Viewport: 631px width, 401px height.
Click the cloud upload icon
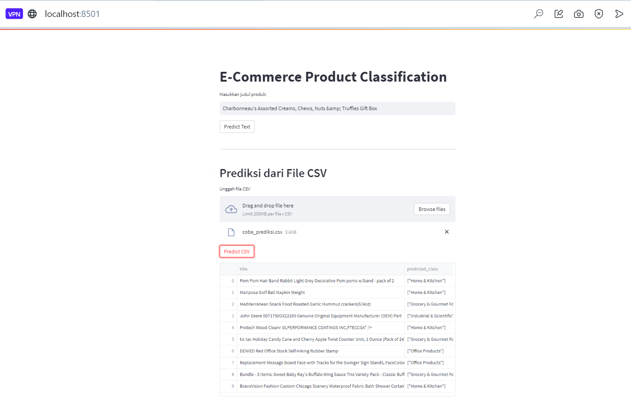pos(231,209)
